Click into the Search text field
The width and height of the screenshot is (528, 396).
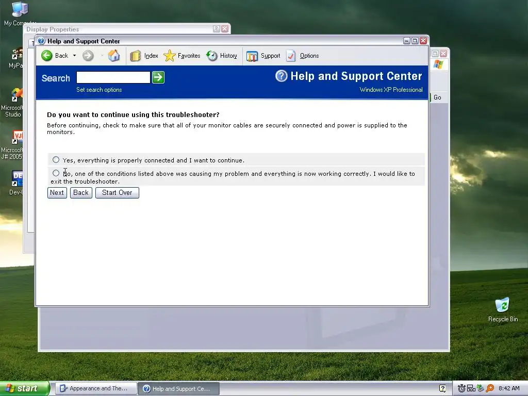click(113, 77)
